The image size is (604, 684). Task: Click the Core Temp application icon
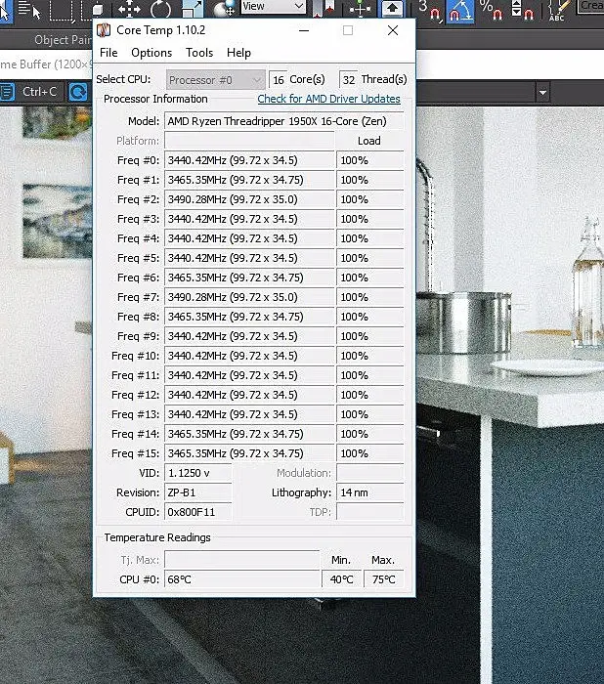104,30
